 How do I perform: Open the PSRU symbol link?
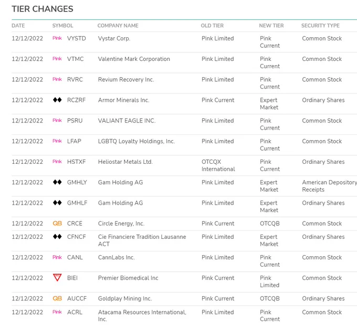click(x=75, y=120)
